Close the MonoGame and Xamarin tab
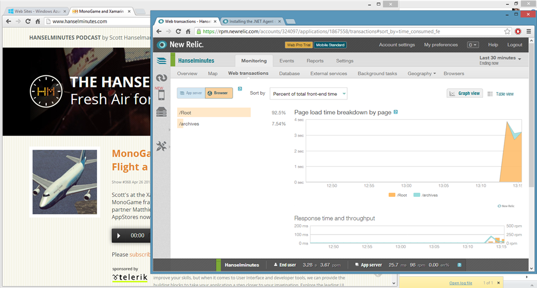Screen dimensions: 537x288 point(129,12)
